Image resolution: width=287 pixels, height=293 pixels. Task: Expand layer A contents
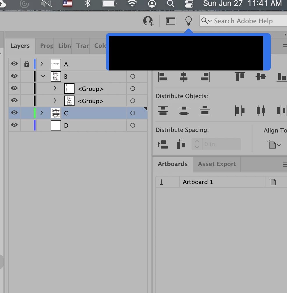(x=42, y=64)
